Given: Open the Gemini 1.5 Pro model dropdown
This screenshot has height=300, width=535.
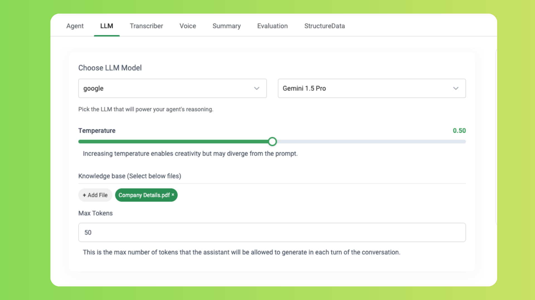Looking at the screenshot, I should 372,88.
